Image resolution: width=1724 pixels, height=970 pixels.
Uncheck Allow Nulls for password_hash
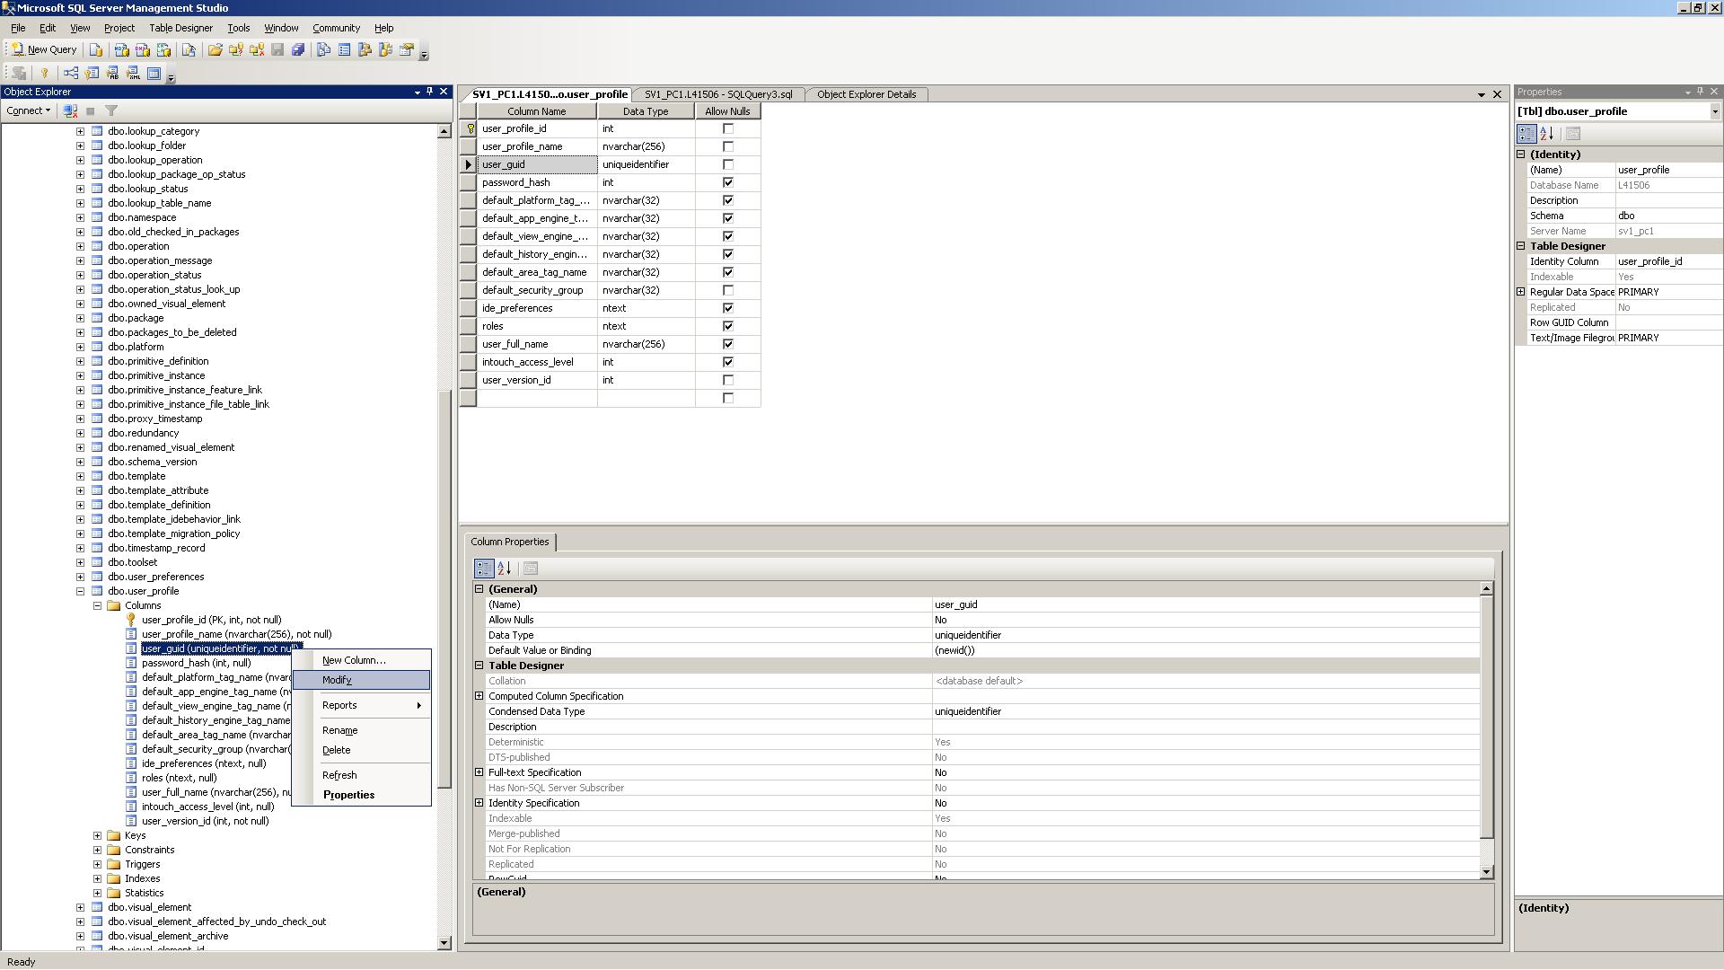[728, 182]
